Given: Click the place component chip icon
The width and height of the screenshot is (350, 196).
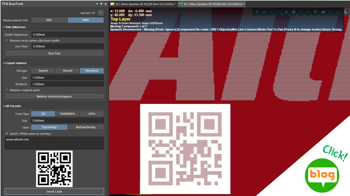Looking at the screenshot, I should pos(294,12).
